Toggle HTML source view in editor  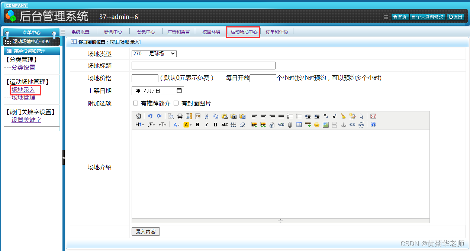(138, 116)
